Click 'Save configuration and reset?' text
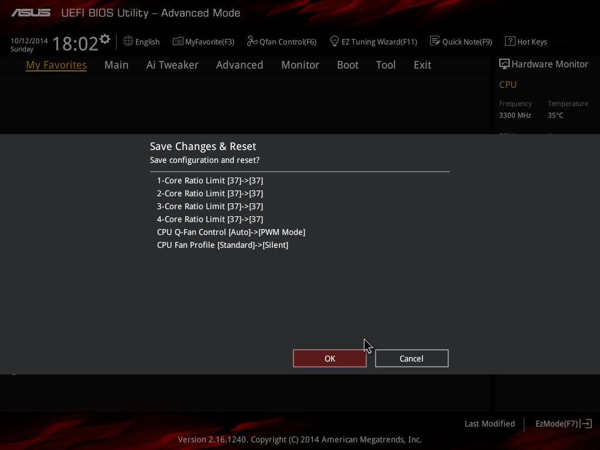This screenshot has height=450, width=600. 204,160
